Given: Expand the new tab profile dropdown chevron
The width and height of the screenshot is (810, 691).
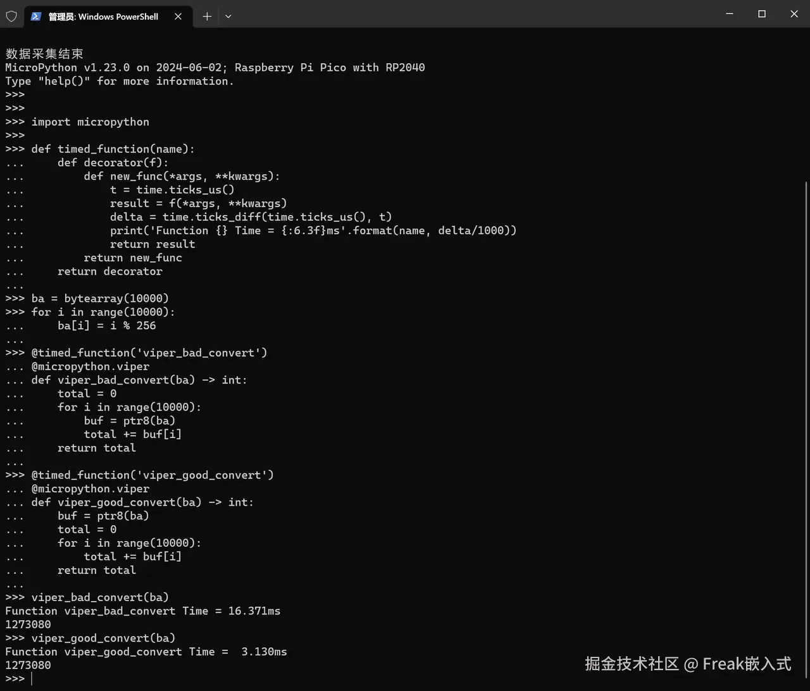Looking at the screenshot, I should (x=228, y=16).
